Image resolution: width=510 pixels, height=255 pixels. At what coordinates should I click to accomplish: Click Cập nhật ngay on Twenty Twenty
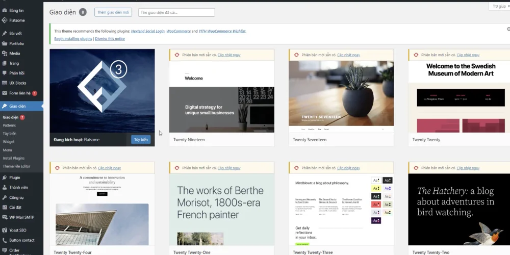(x=468, y=55)
